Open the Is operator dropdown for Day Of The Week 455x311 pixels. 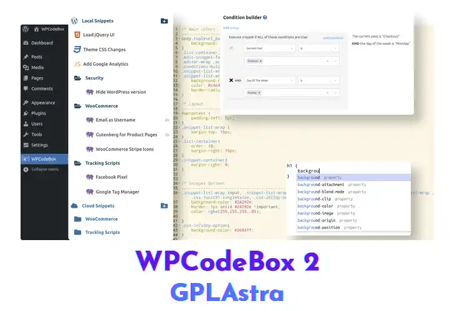[x=318, y=80]
